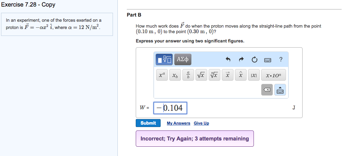The height and width of the screenshot is (156, 343).
Task: Show keyboard shortcuts via the keyboard icon
Action: 268,60
